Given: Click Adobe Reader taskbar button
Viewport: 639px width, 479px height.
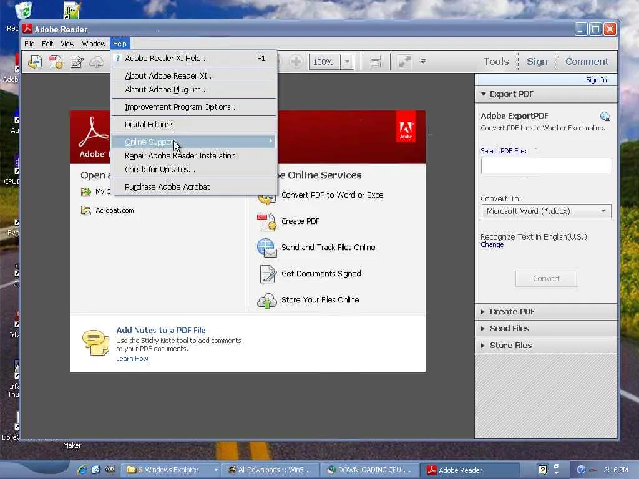Looking at the screenshot, I should click(x=471, y=470).
